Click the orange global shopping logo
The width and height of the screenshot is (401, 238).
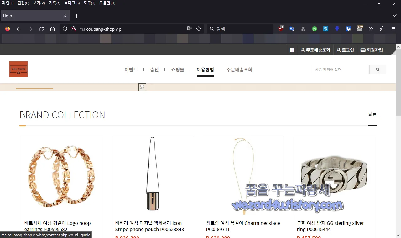coord(18,69)
